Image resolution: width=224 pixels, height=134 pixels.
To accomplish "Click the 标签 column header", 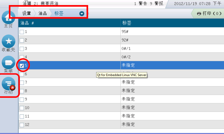I will pyautogui.click(x=127, y=23).
